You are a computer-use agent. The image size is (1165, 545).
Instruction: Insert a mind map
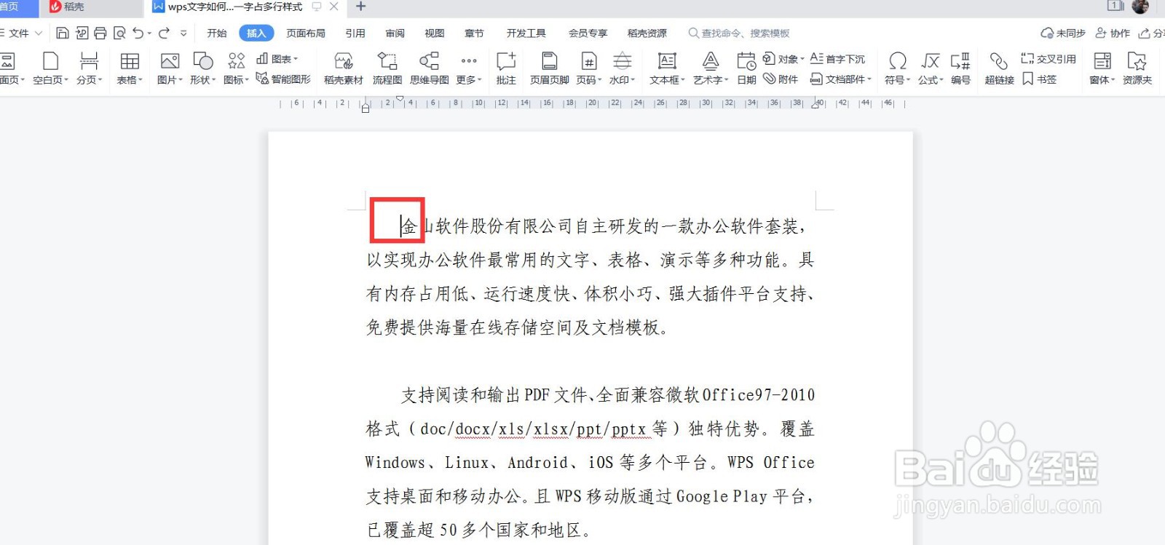429,68
